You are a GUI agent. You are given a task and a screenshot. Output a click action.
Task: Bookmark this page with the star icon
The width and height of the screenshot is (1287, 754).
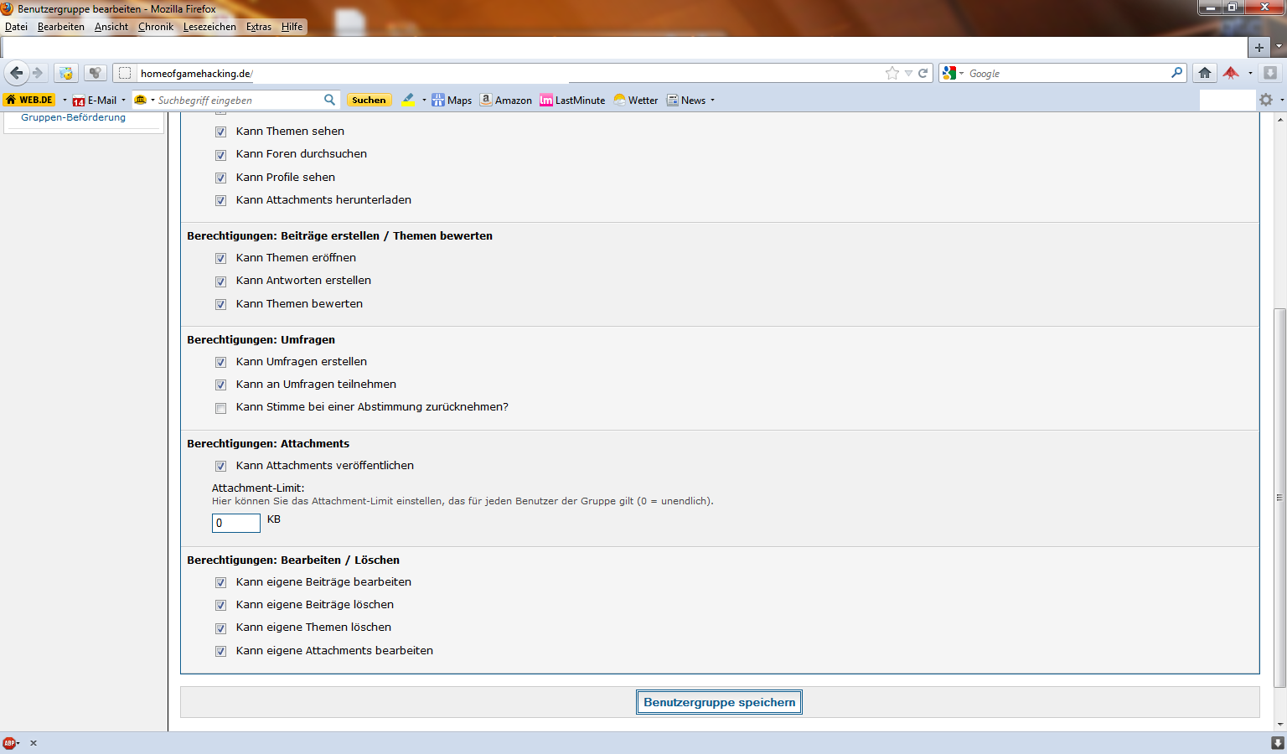pos(892,74)
